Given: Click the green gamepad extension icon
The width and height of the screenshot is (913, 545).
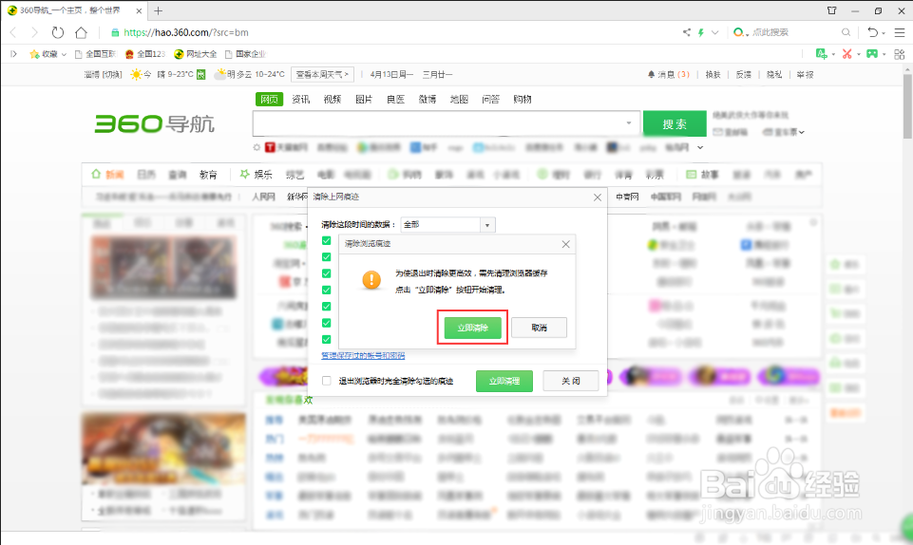Looking at the screenshot, I should point(871,54).
